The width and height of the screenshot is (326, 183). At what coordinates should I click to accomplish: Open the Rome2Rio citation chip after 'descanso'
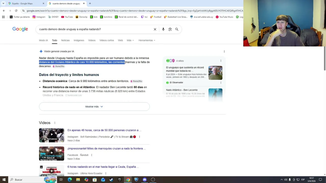[58, 66]
